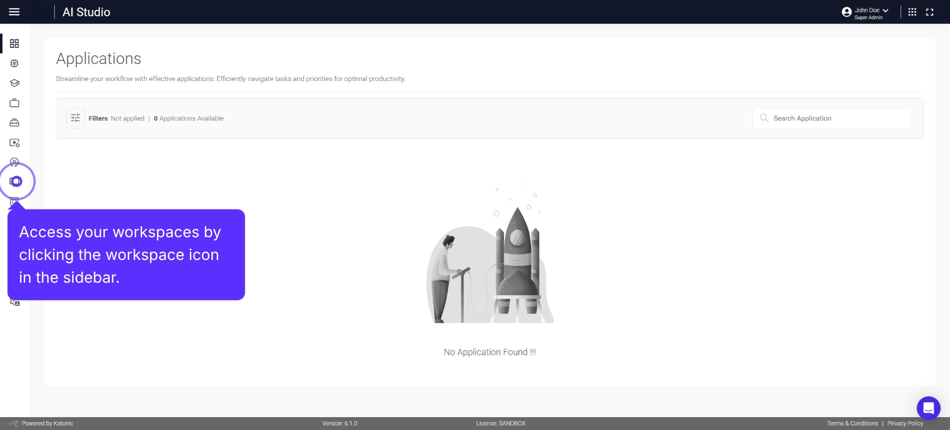Click the Applications grid icon in the sidebar

[14, 43]
